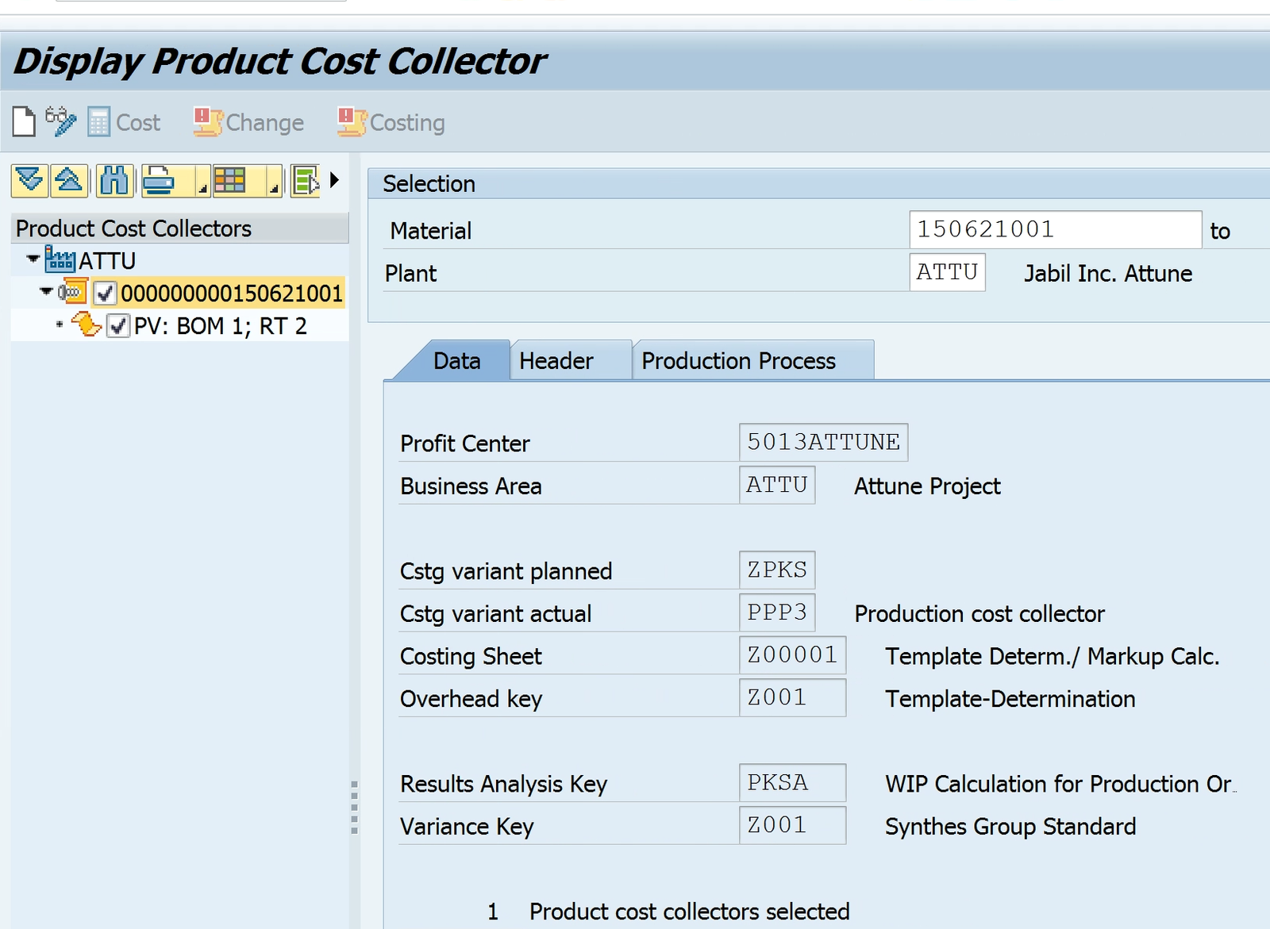Toggle Display/Change mode glasses-pencil icon
This screenshot has height=929, width=1270.
(x=60, y=122)
